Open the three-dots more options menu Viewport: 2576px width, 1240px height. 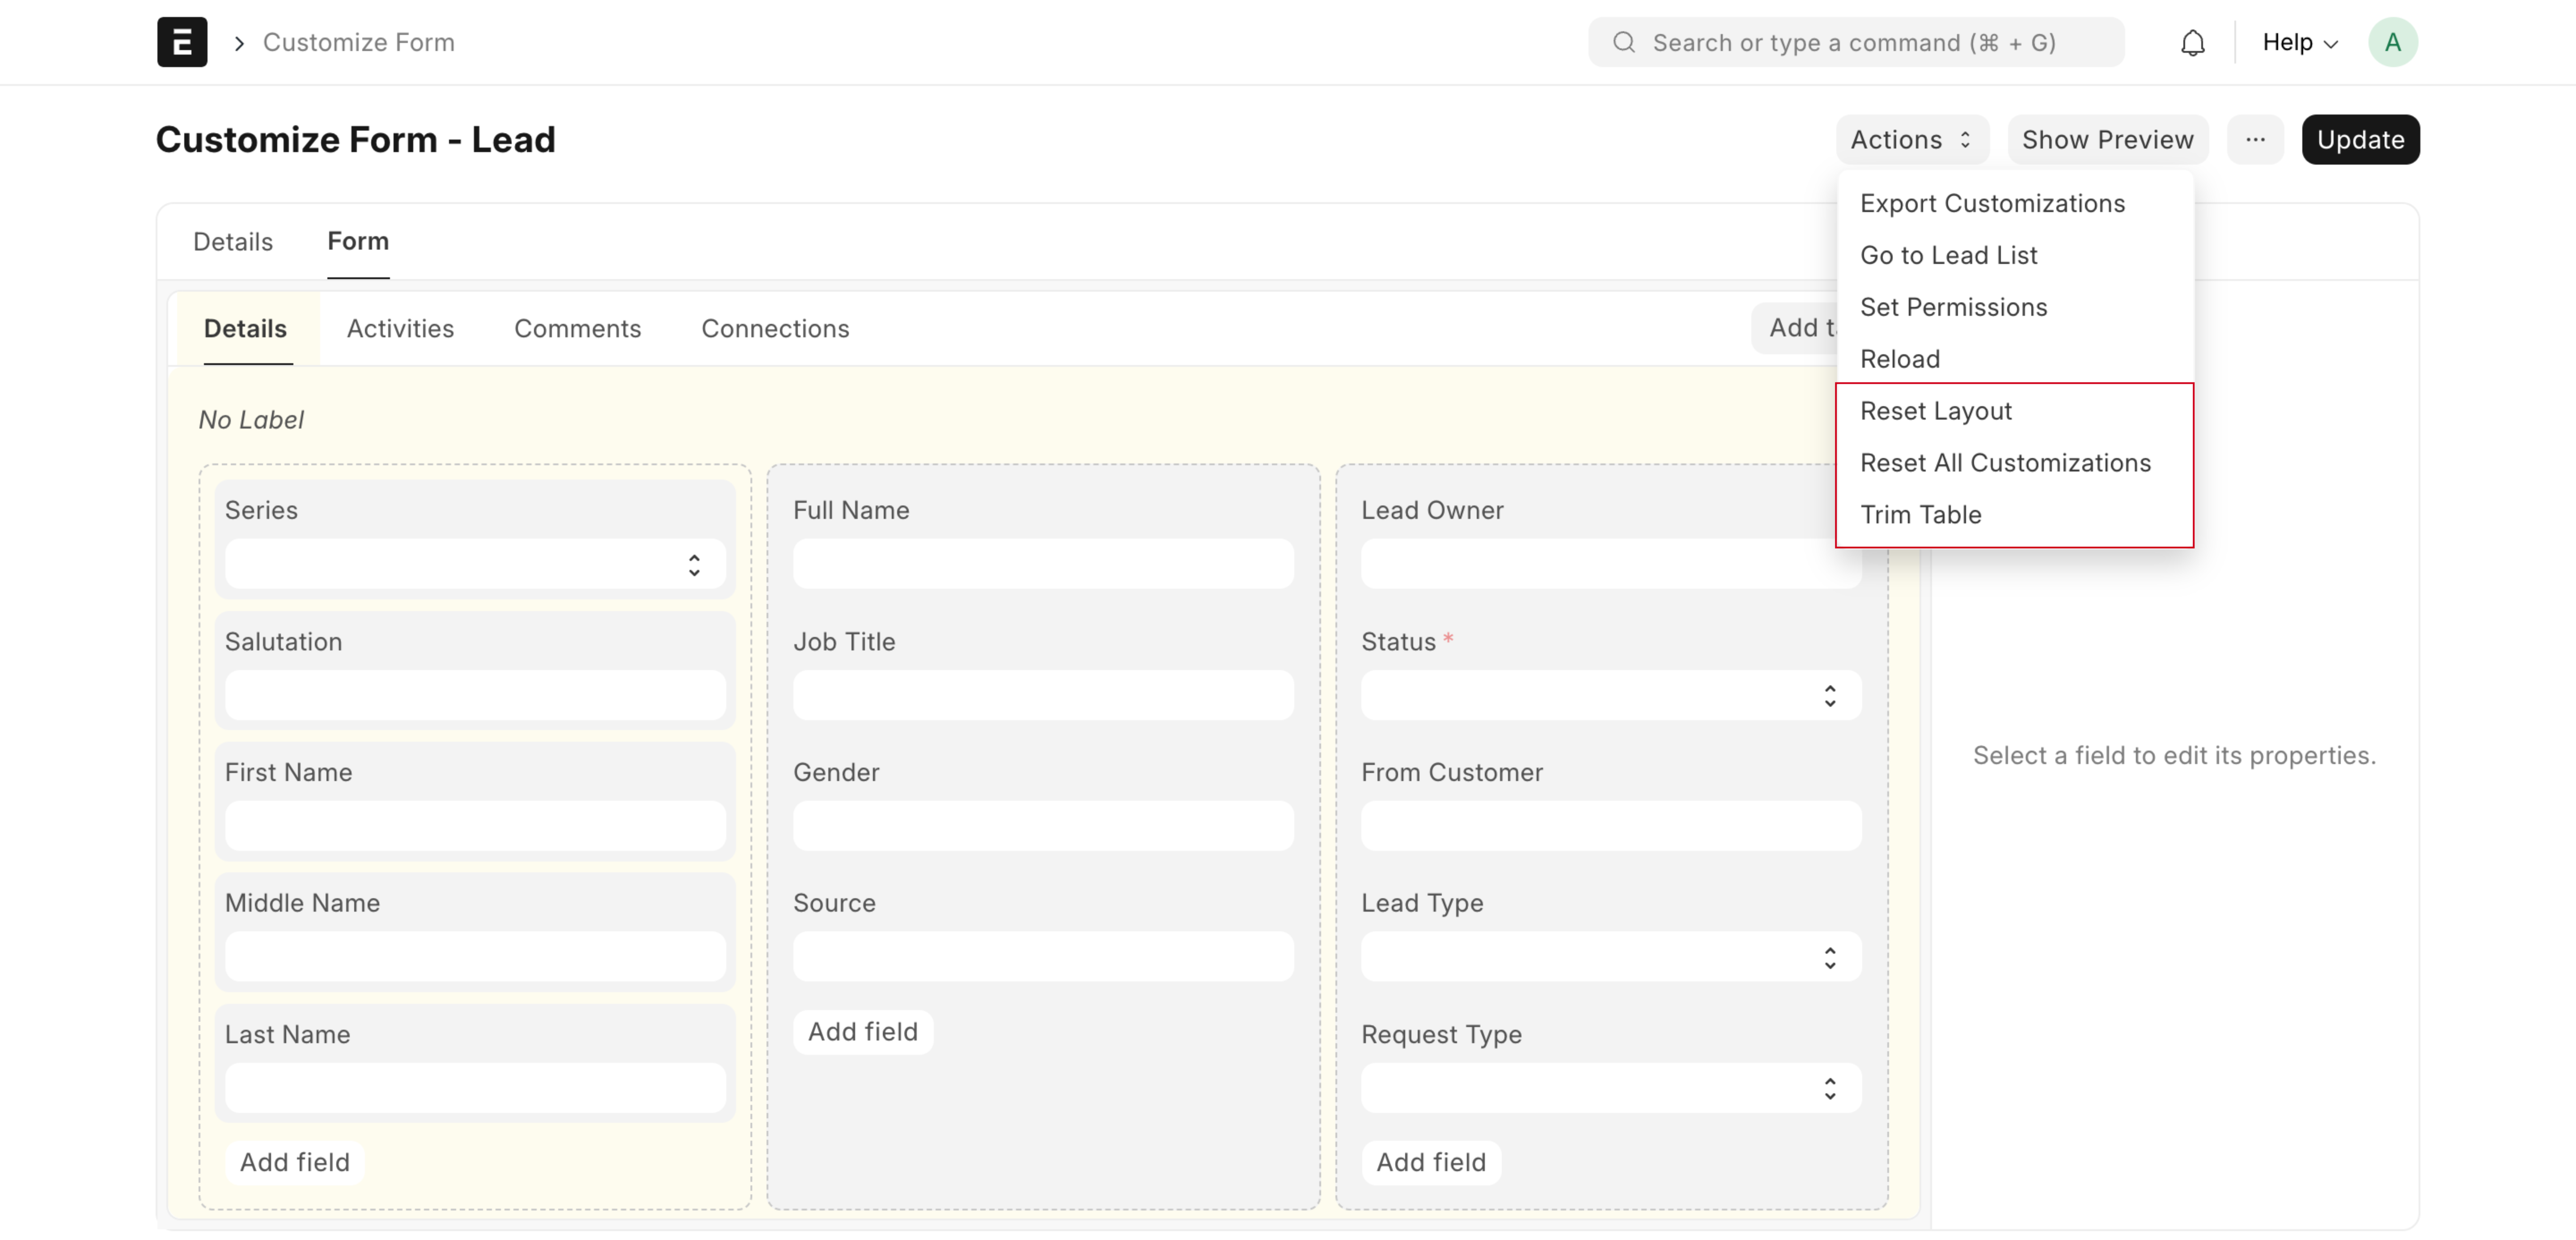tap(2255, 140)
